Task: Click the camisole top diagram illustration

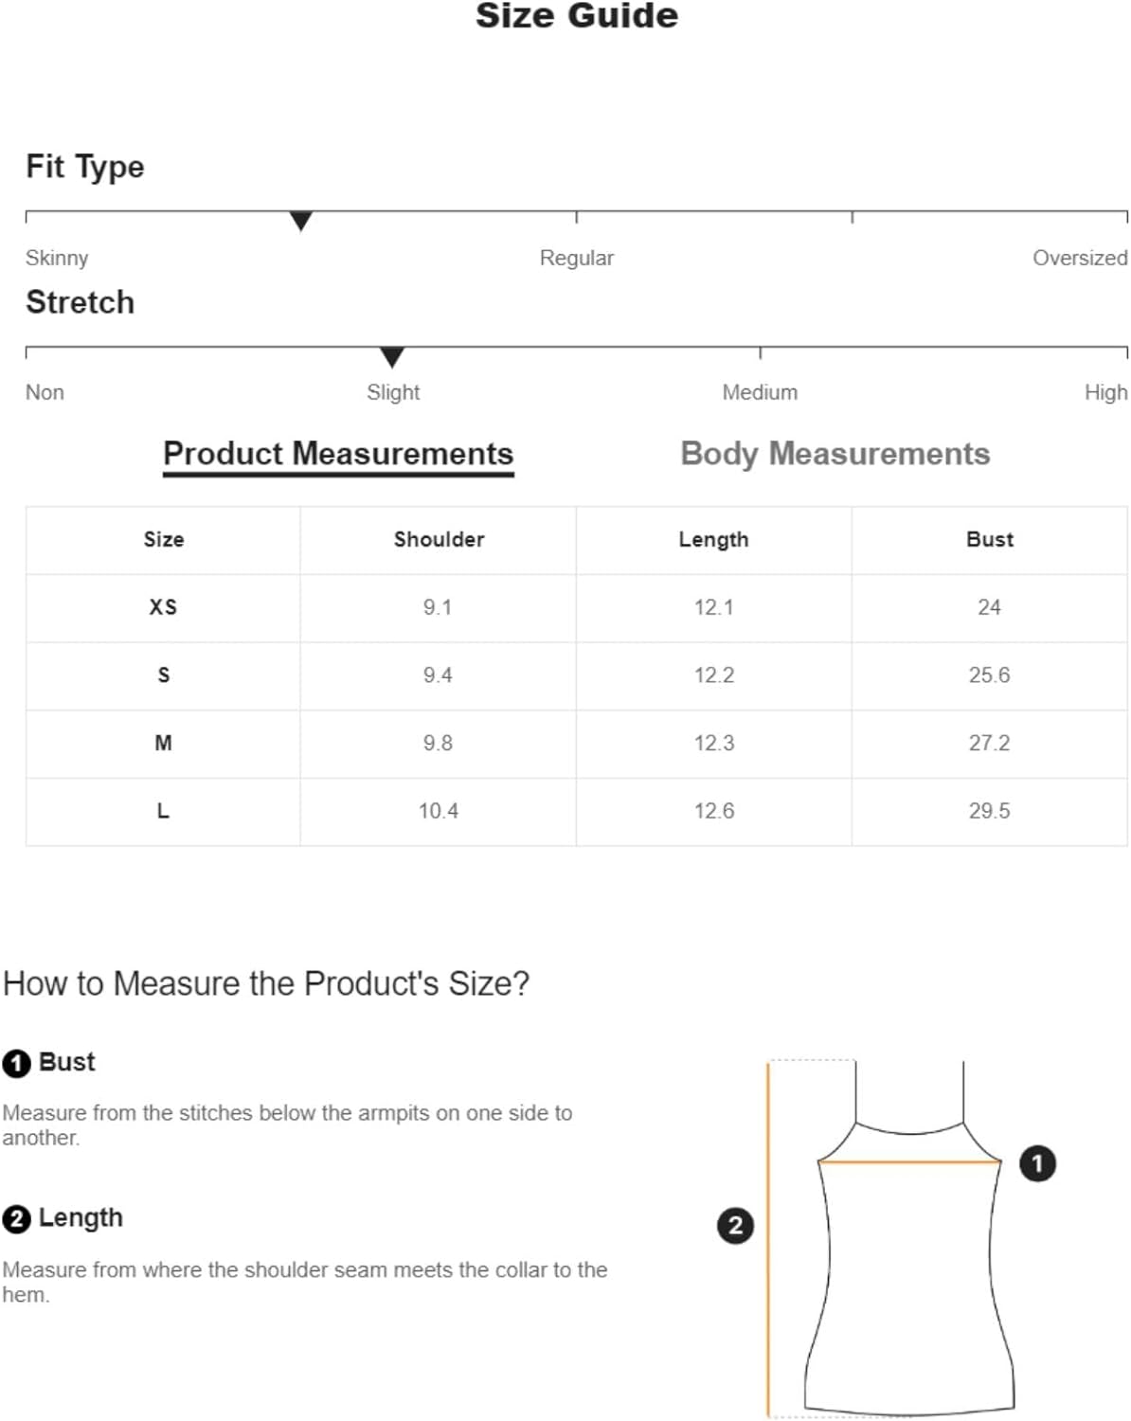Action: click(x=909, y=1238)
